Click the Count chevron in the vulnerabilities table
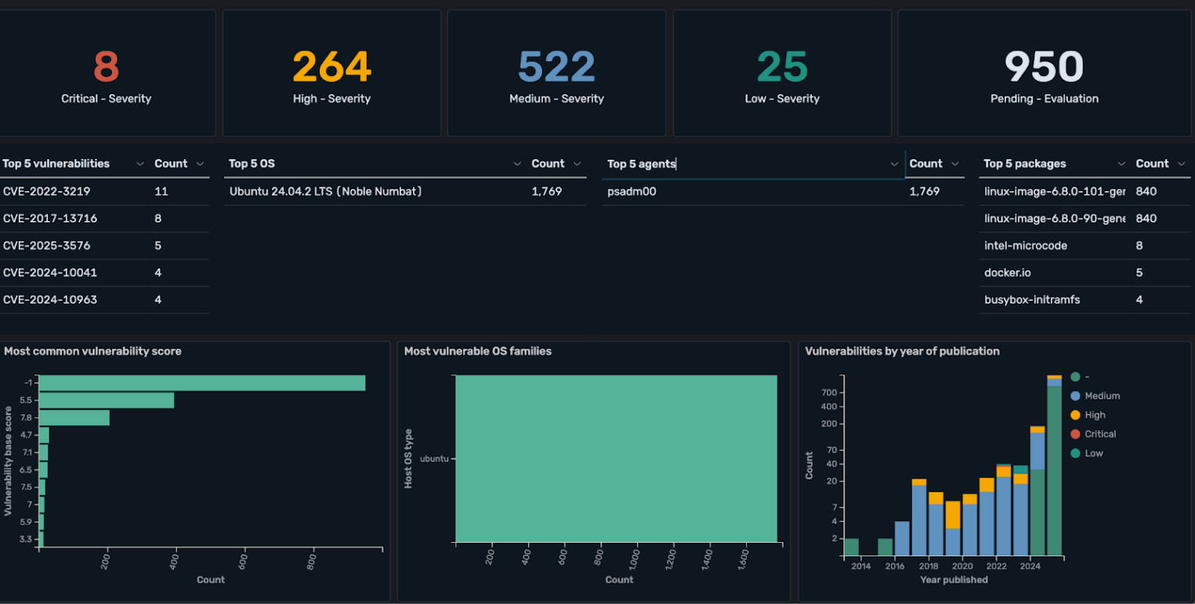The image size is (1195, 604). [x=200, y=164]
